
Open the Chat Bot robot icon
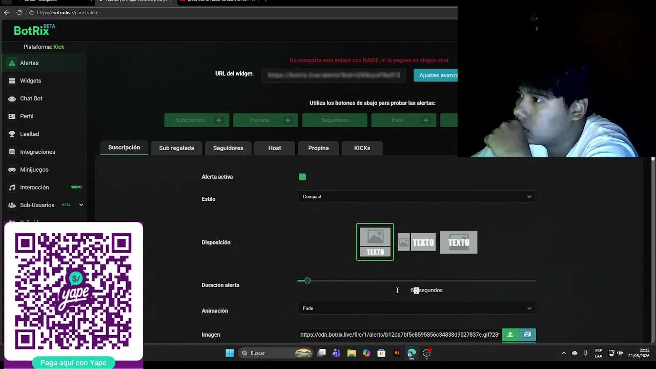coord(12,98)
